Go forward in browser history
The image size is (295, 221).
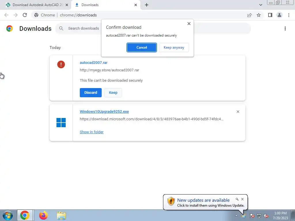coord(16,15)
